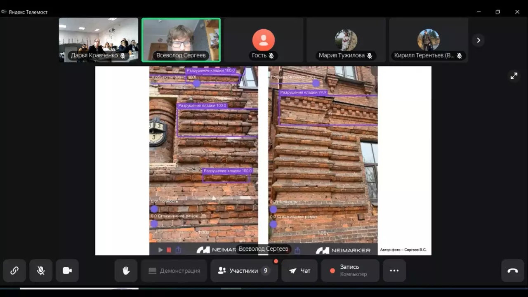Show next participants with the right chevron
This screenshot has width=528, height=297.
pos(478,40)
